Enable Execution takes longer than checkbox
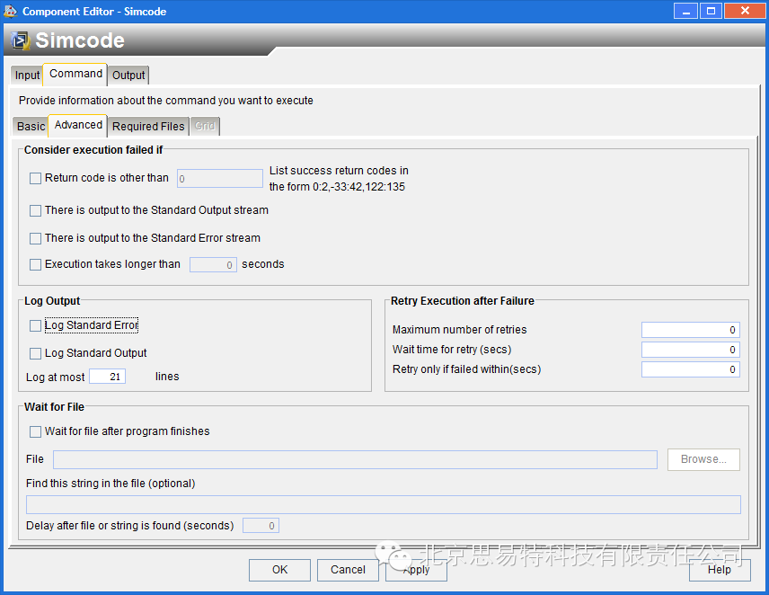This screenshot has width=769, height=595. pyautogui.click(x=35, y=264)
